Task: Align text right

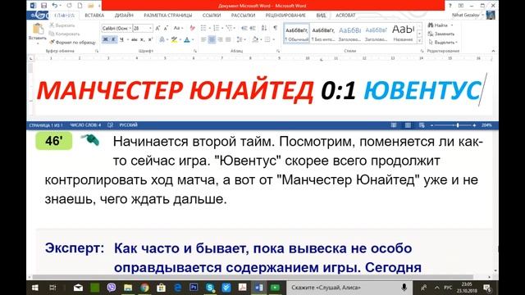Action: (220, 39)
